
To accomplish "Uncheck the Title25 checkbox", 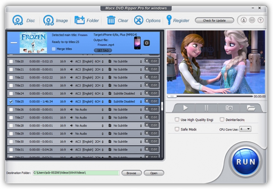I will 11,102.
